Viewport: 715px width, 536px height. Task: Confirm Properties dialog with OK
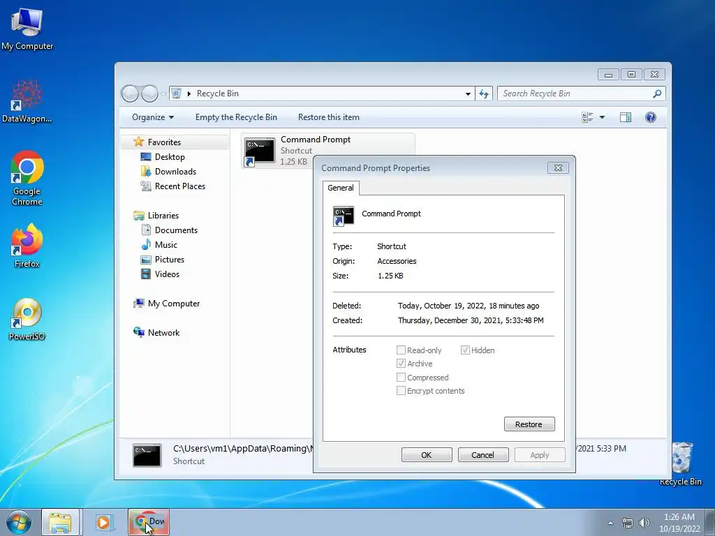tap(427, 455)
